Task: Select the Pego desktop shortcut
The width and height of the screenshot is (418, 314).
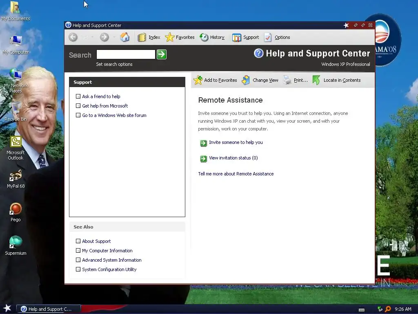Action: pos(16,212)
